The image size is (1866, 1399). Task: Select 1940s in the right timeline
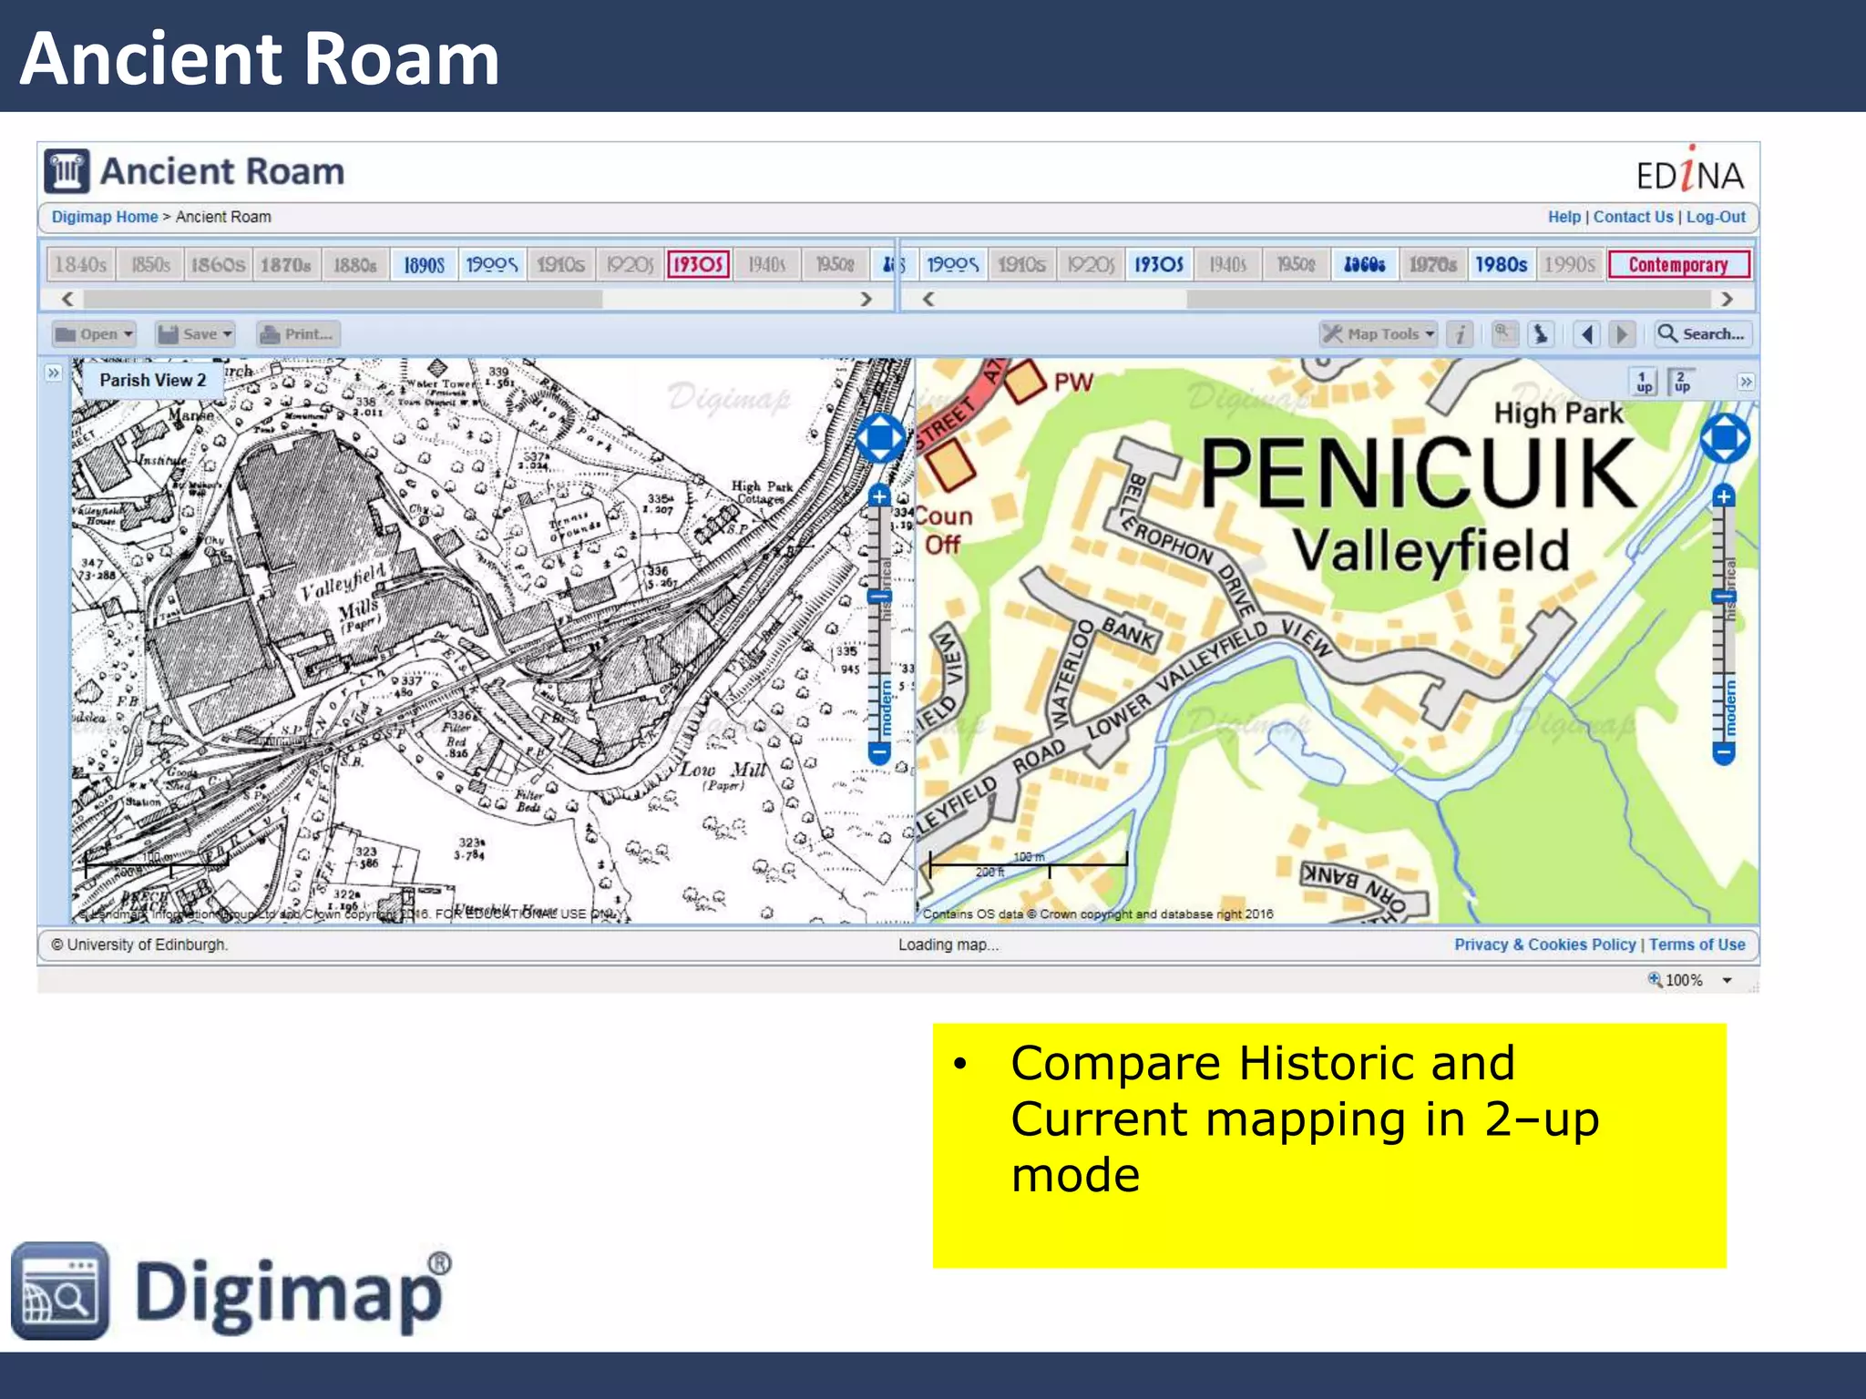click(x=1227, y=265)
